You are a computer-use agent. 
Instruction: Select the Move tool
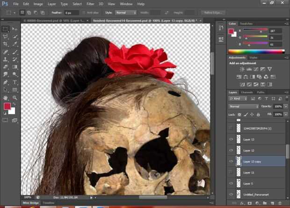click(14, 29)
